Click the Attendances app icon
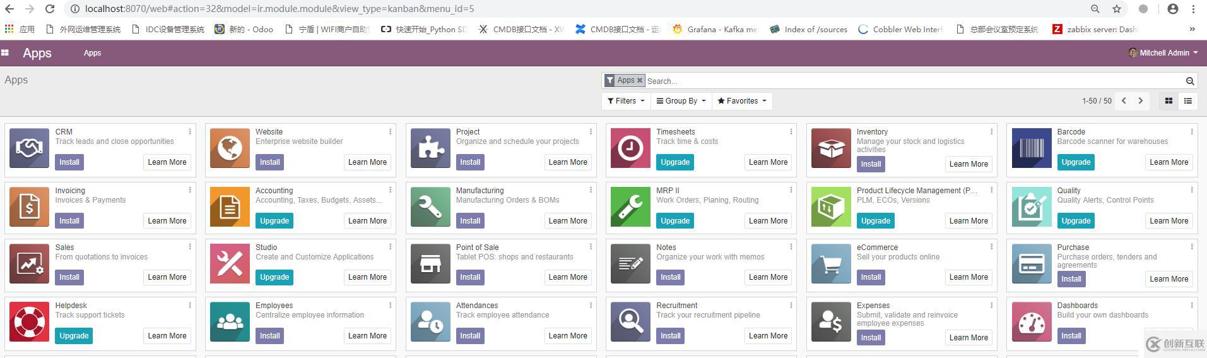The height and width of the screenshot is (358, 1207). point(430,322)
